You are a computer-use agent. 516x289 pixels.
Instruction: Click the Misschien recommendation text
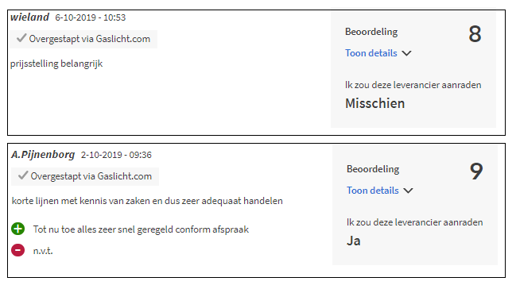tap(374, 103)
